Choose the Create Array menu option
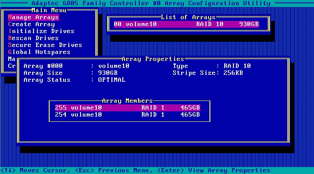Image resolution: width=314 pixels, height=174 pixels. pos(31,24)
